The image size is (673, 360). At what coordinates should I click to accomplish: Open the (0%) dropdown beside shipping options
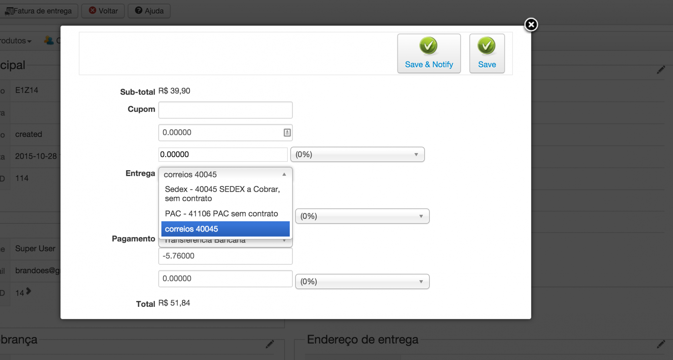coord(362,216)
